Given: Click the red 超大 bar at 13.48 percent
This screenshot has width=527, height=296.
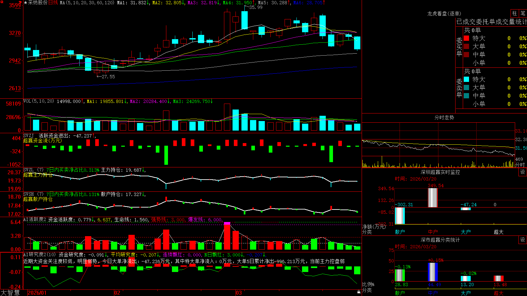Looking at the screenshot, I should coord(499,279).
